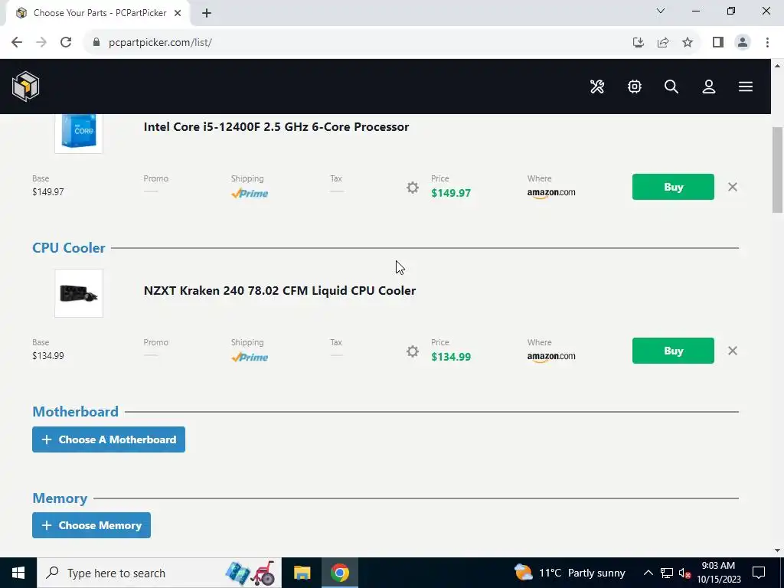Buy the Intel Core i5-12400F processor
The image size is (784, 588).
[x=673, y=187]
